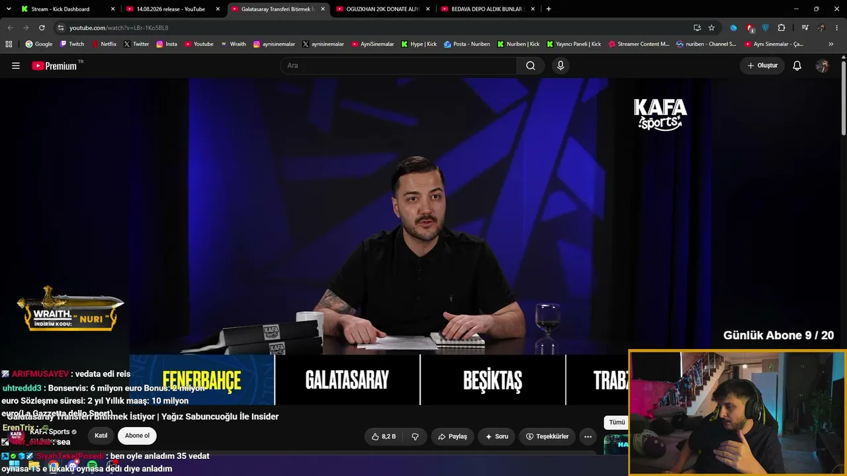Open the apps grid in bookmarks bar
Screen dimensions: 847x476
coord(9,44)
